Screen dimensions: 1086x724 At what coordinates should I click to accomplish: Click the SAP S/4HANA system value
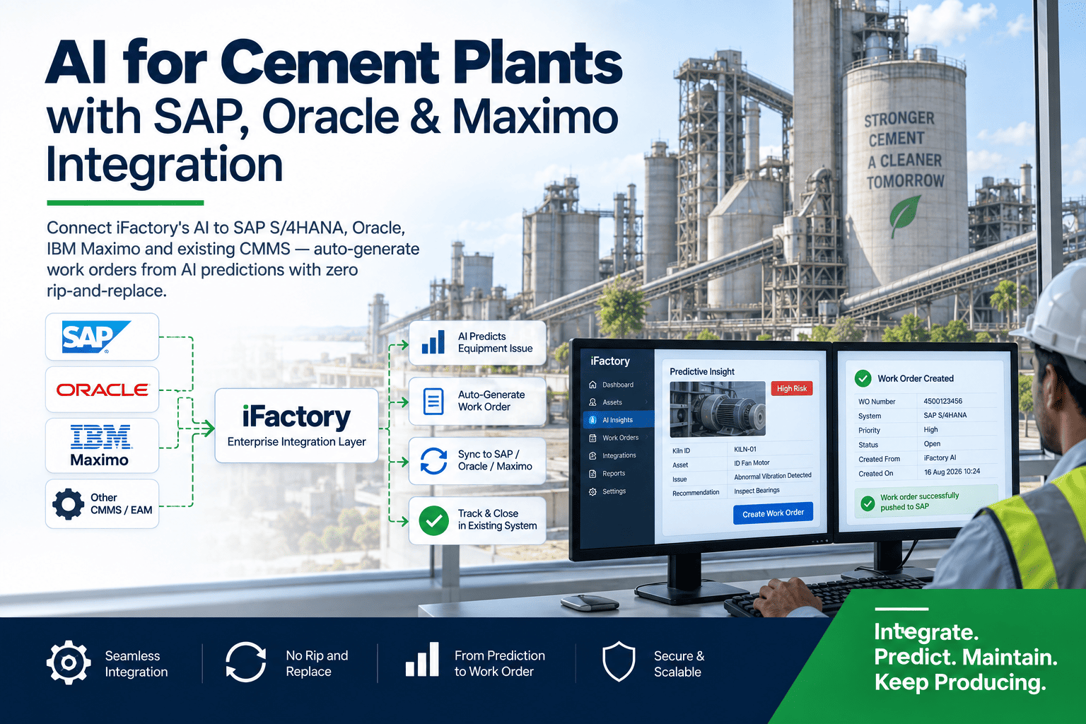tap(945, 415)
